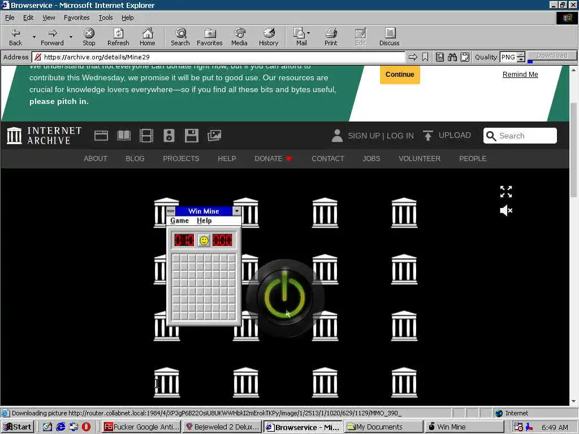Open the PROJECTS navigation link
The image size is (579, 434).
[181, 159]
